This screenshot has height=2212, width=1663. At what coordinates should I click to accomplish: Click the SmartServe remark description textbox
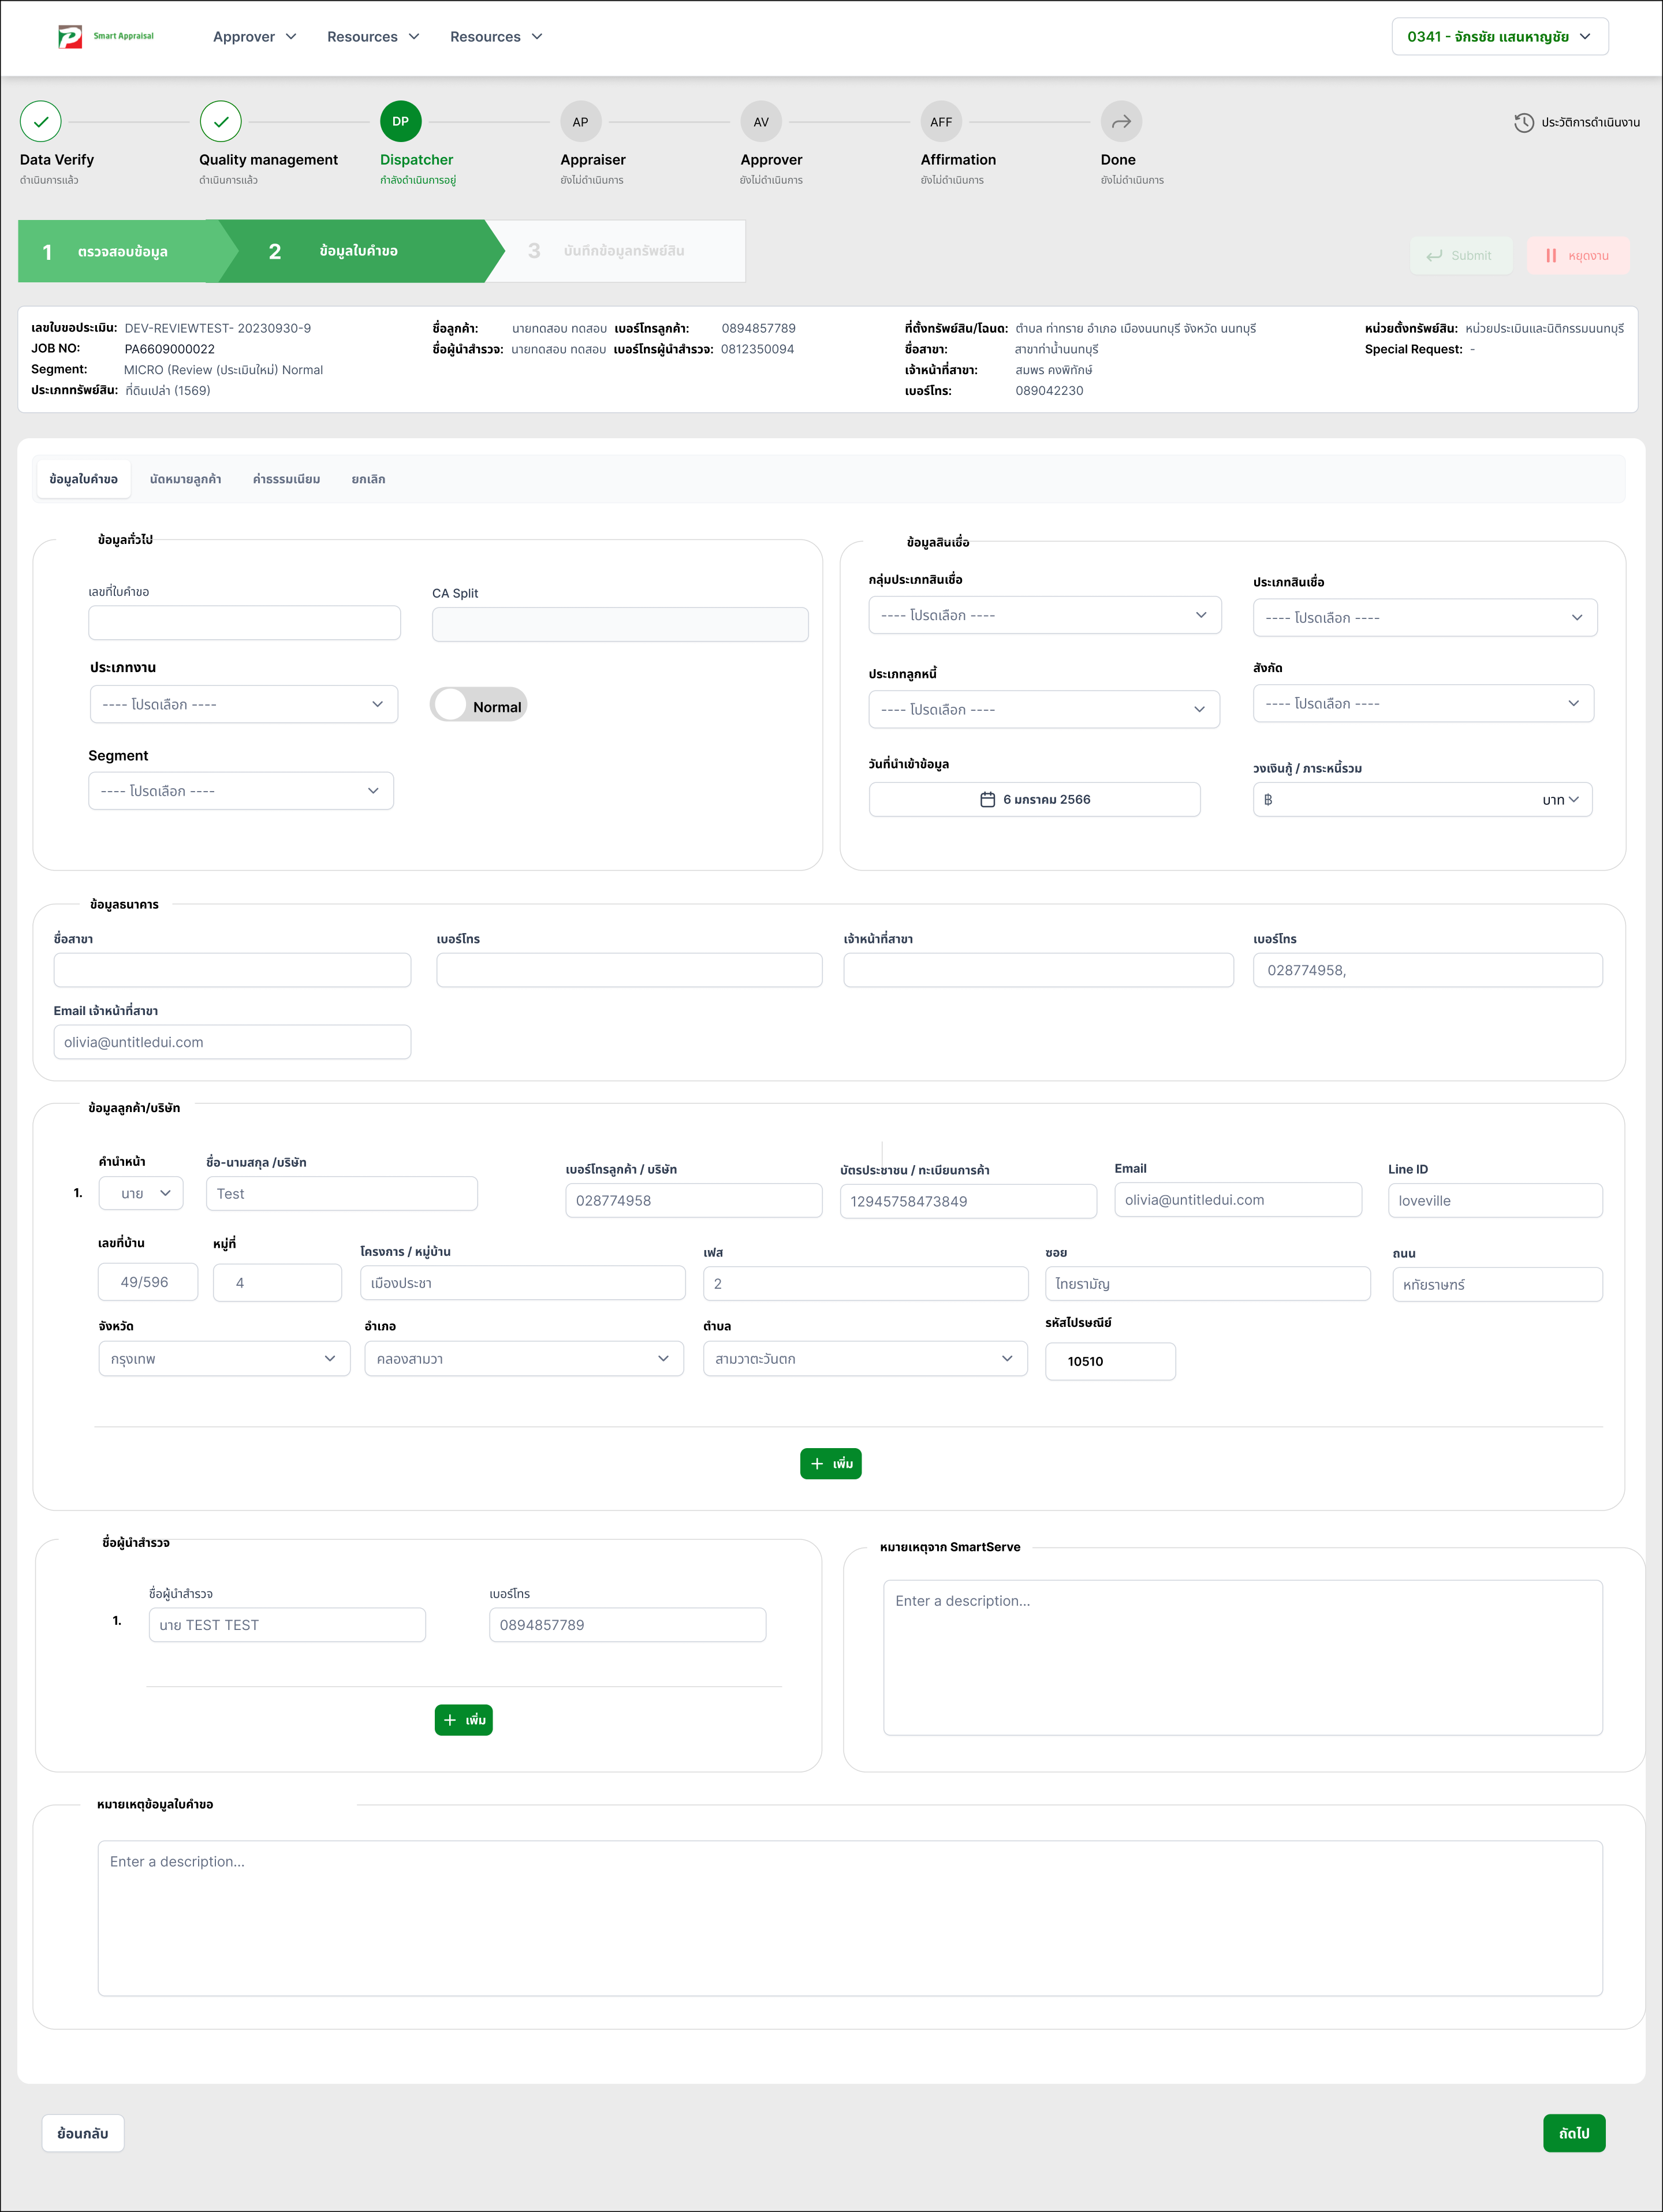[1242, 1657]
